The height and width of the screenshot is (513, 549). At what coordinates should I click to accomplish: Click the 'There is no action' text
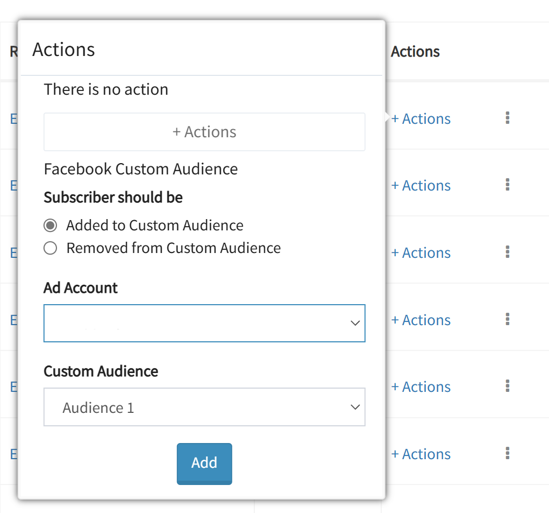point(106,89)
